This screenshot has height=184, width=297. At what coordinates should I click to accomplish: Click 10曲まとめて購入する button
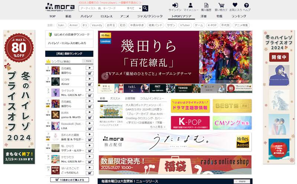coord(69,180)
